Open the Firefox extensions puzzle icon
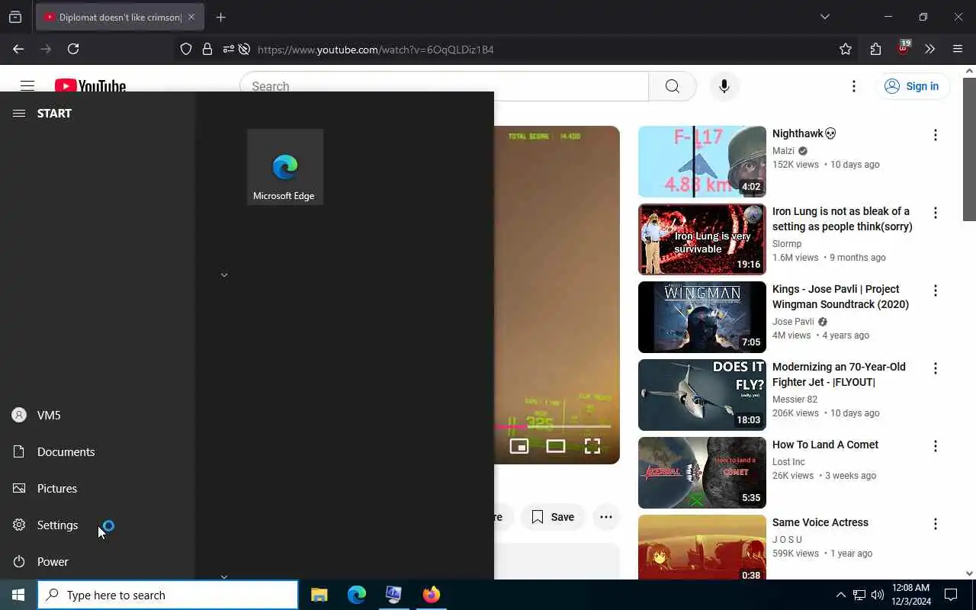This screenshot has height=610, width=976. pos(875,50)
